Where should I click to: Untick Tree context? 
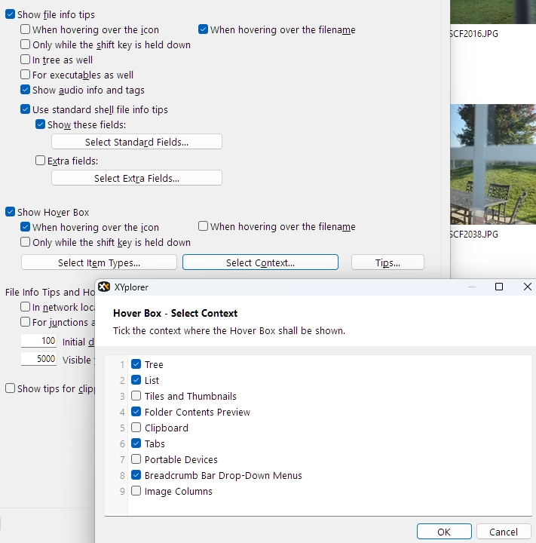(136, 364)
